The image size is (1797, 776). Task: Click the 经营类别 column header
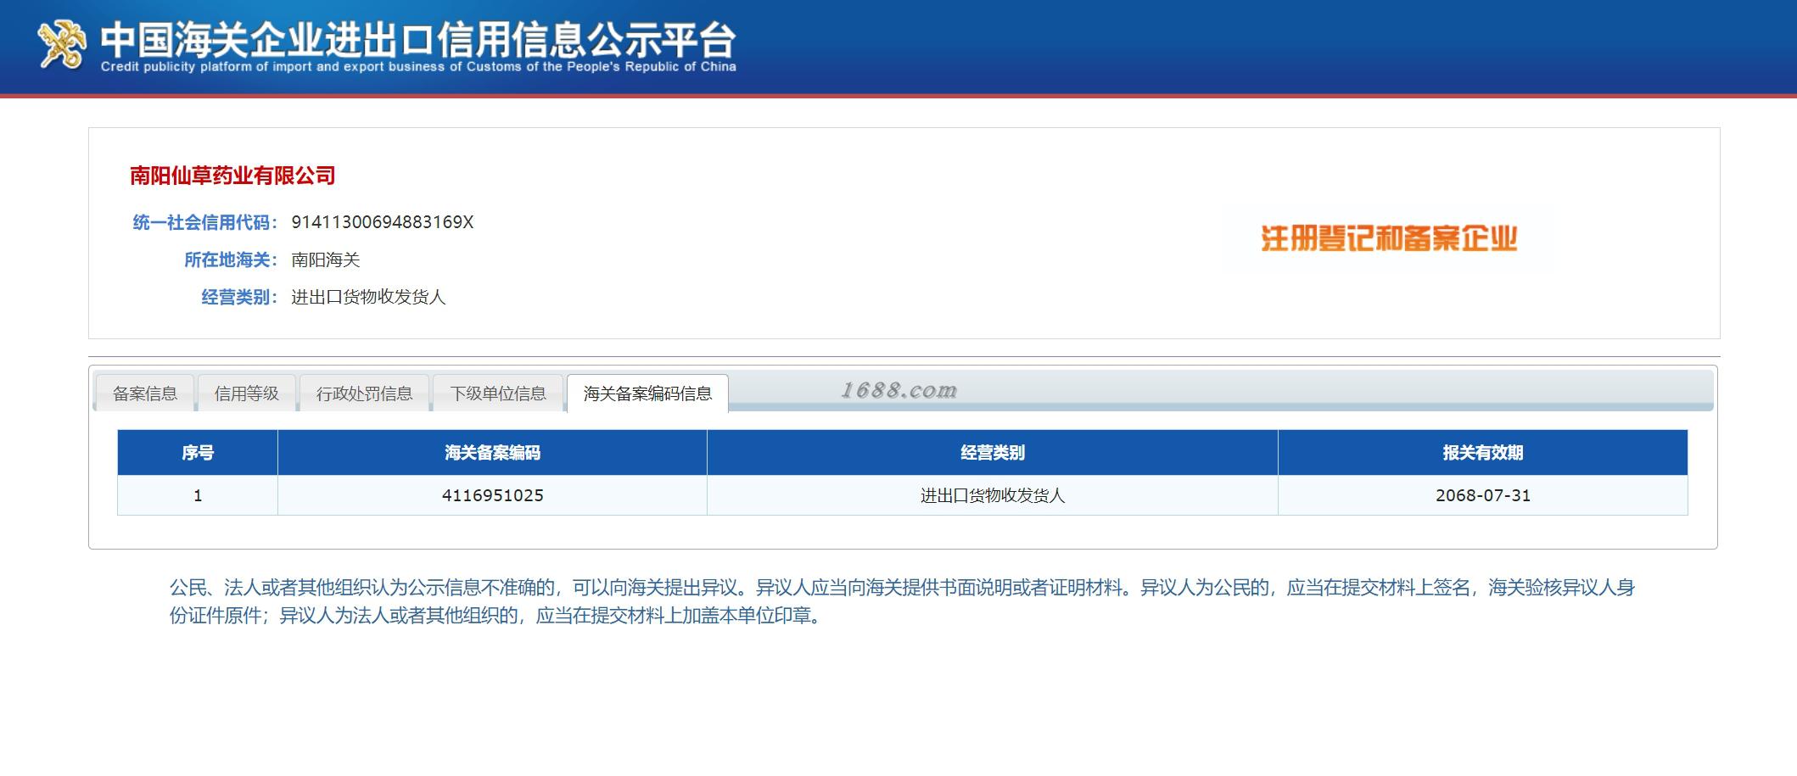tap(993, 452)
